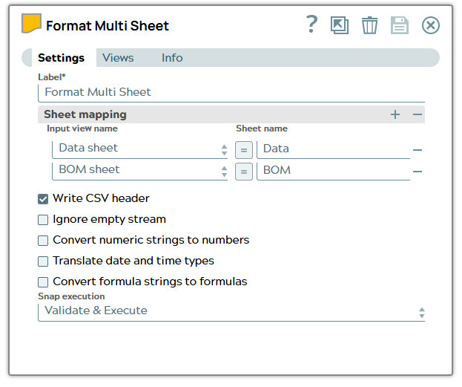Remove the Data sheet mapping row
The image size is (462, 387).
[x=418, y=150]
